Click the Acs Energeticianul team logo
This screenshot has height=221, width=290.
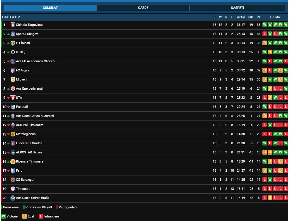[x=13, y=89]
